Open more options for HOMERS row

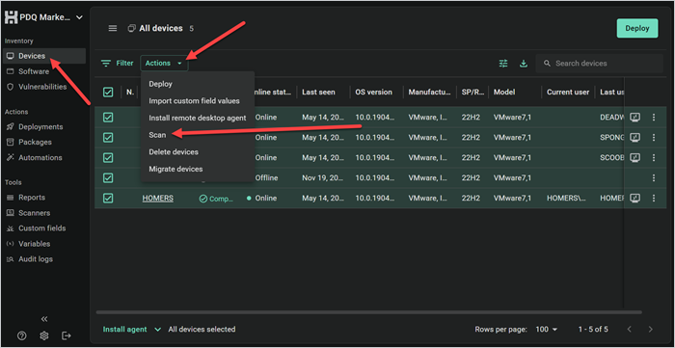[654, 199]
